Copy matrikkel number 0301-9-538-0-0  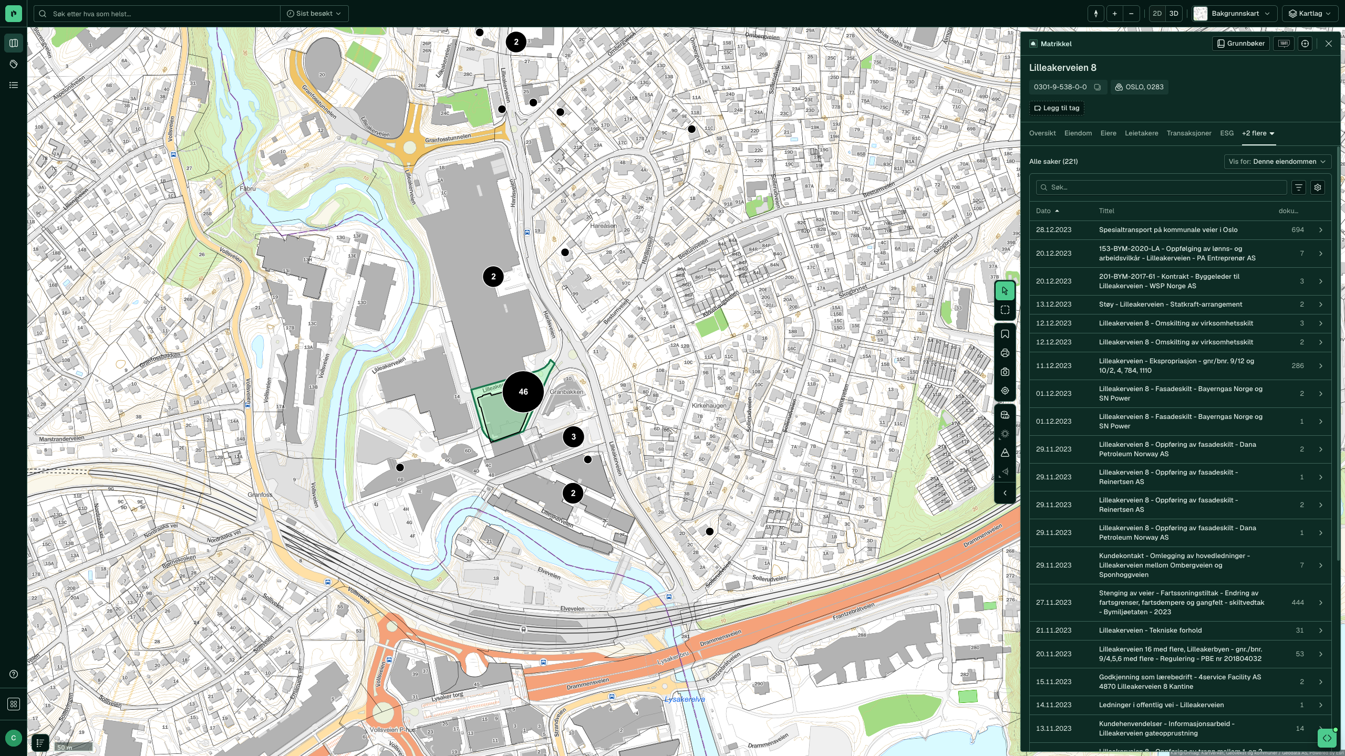[1097, 87]
